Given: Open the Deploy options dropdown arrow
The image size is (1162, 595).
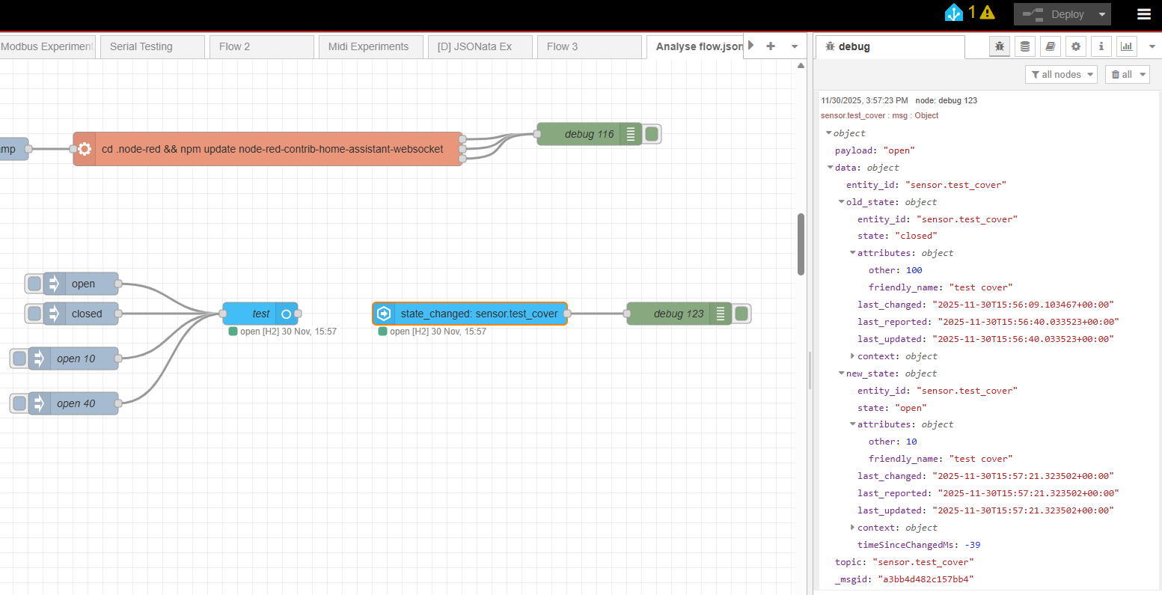Looking at the screenshot, I should point(1101,14).
